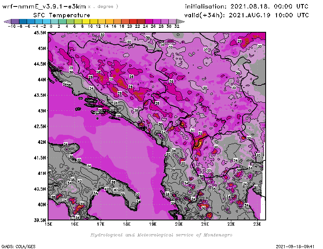Pick the legend swatch between -4 and -2

pyautogui.click(x=39, y=21)
